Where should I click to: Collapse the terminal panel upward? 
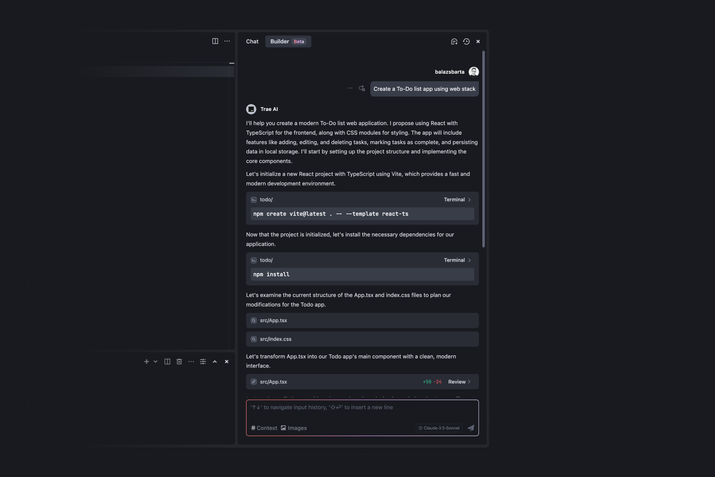pos(215,362)
